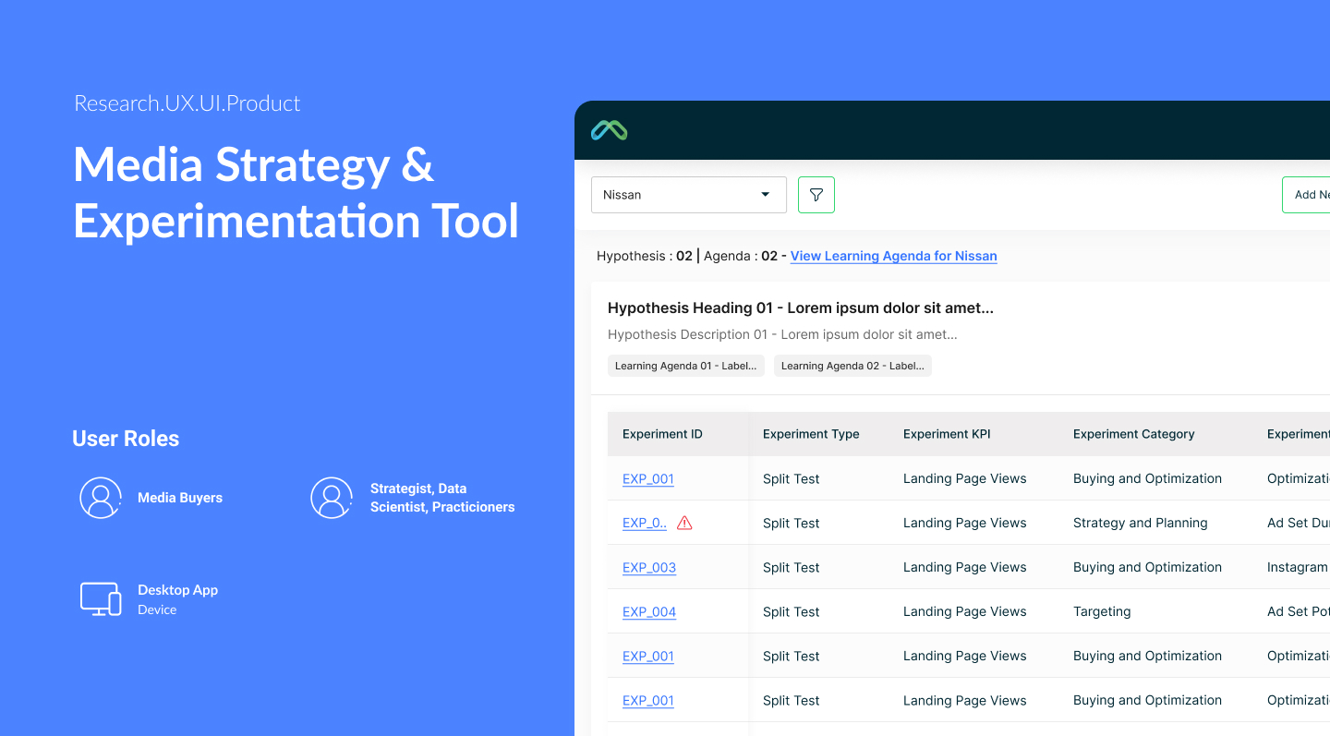Click the green app logo in the header
The width and height of the screenshot is (1330, 736).
coord(611,129)
